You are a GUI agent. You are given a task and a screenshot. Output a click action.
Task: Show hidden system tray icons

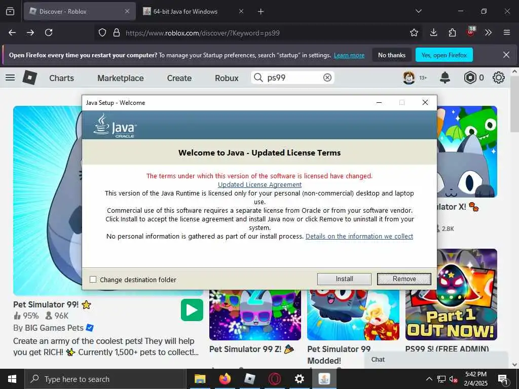click(x=429, y=379)
